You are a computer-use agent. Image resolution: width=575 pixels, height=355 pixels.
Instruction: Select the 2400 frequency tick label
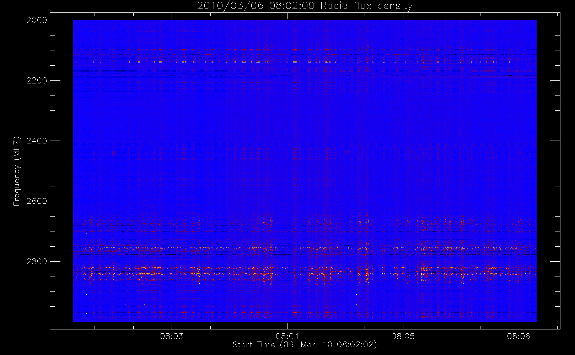coord(37,141)
